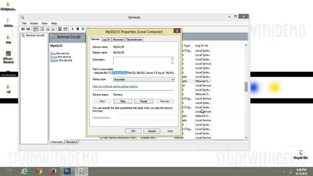Stop the service with the toolbar square icon

point(78,29)
